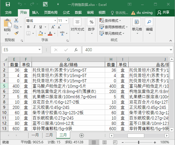Click the Undo arrow icon
This screenshot has height=145, width=175.
pyautogui.click(x=20, y=4)
